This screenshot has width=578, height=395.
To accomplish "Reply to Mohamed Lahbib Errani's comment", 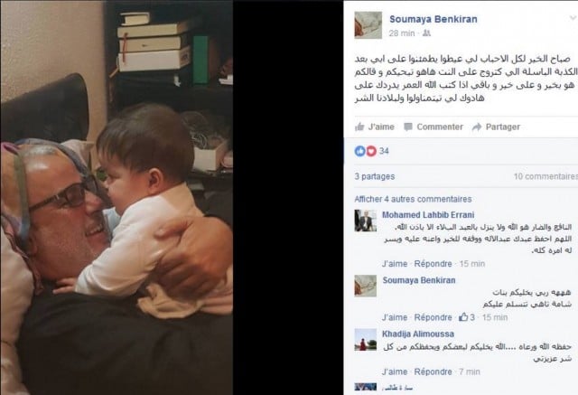I will [433, 264].
